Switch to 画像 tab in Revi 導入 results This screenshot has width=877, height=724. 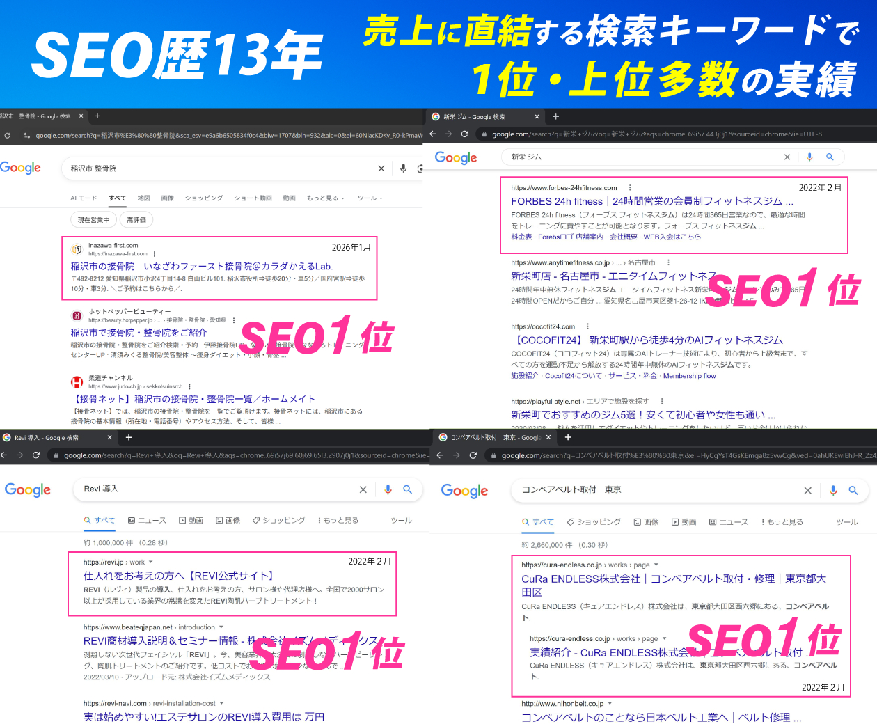[x=228, y=520]
